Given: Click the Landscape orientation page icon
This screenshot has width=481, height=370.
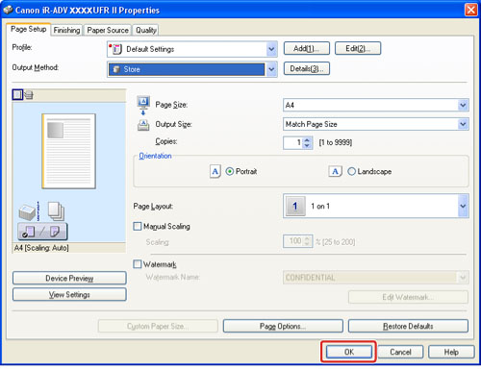Looking at the screenshot, I should (335, 171).
